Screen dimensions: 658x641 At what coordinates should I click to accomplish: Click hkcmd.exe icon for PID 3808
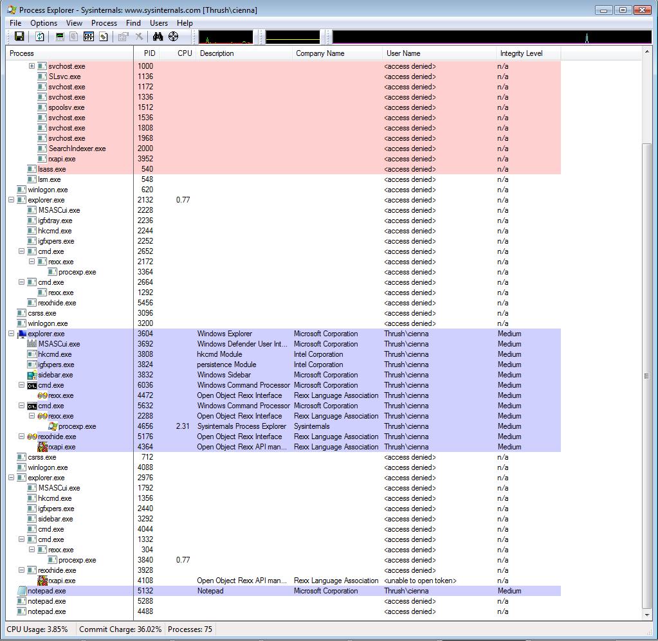pyautogui.click(x=32, y=354)
